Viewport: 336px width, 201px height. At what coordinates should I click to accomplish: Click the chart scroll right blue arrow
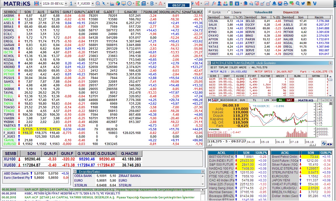click(x=331, y=144)
